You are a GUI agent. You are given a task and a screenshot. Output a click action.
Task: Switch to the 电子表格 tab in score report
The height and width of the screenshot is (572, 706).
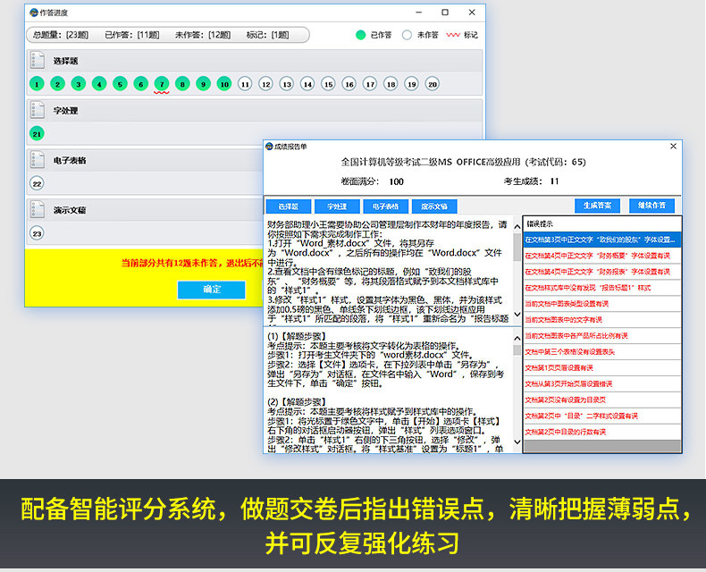click(x=385, y=206)
